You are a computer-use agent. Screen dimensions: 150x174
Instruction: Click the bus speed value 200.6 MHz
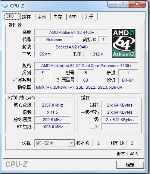coord(52,120)
